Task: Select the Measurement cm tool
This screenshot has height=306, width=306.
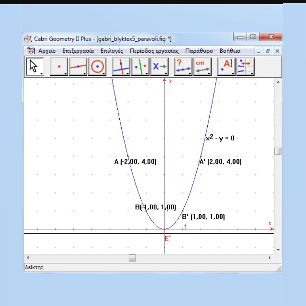Action: [x=202, y=66]
